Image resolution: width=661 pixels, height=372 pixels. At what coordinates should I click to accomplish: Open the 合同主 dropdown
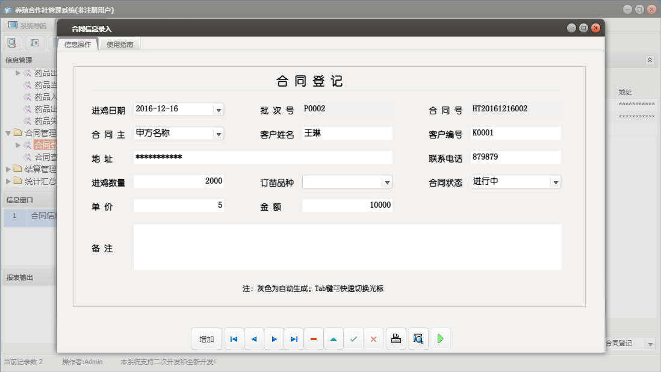point(218,133)
